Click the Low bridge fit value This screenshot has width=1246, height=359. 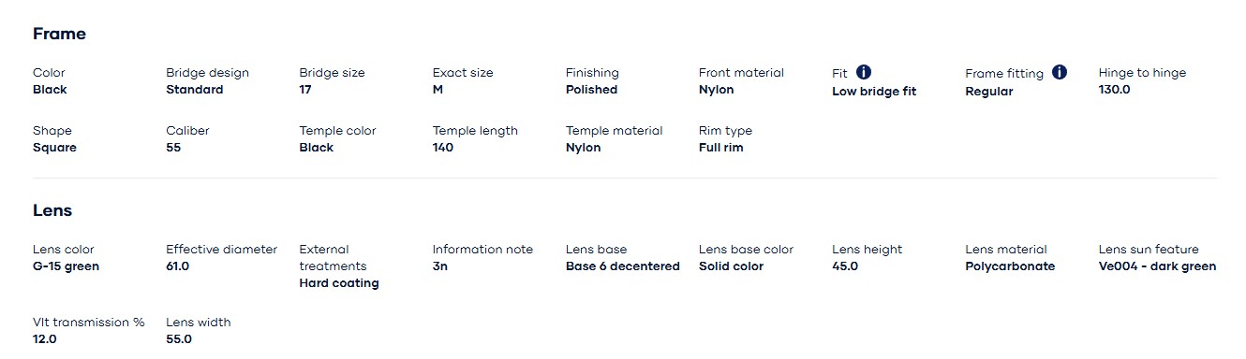(874, 92)
